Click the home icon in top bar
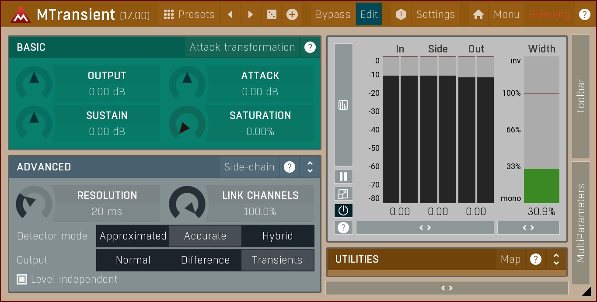The width and height of the screenshot is (597, 302). coord(478,15)
